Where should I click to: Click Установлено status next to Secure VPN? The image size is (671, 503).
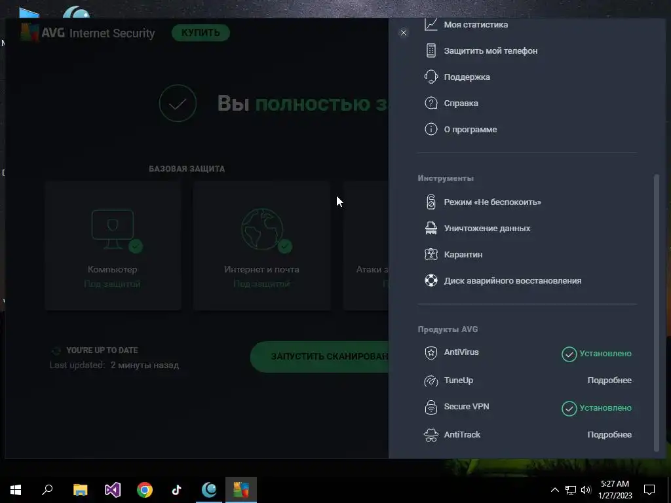tap(596, 408)
